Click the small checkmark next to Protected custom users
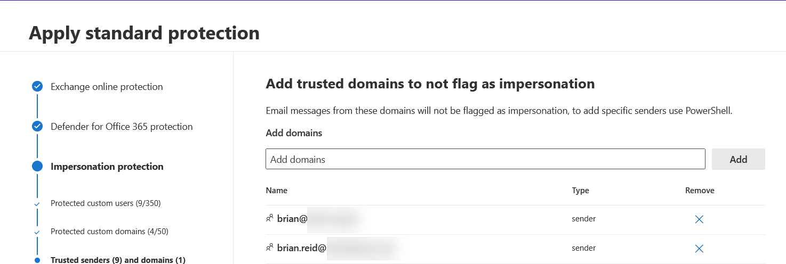This screenshot has height=264, width=786. point(37,204)
